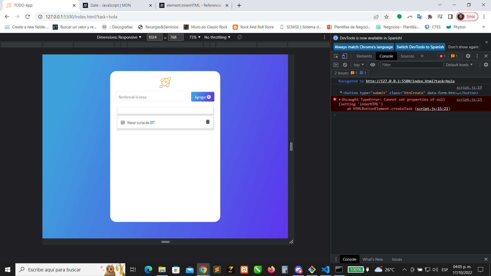Open the Rock And Roll Store bookmark
The height and width of the screenshot is (276, 491).
[253, 27]
